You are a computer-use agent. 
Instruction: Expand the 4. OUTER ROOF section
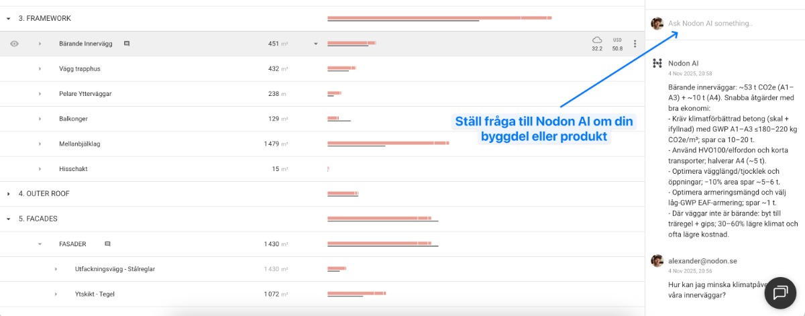click(x=9, y=194)
